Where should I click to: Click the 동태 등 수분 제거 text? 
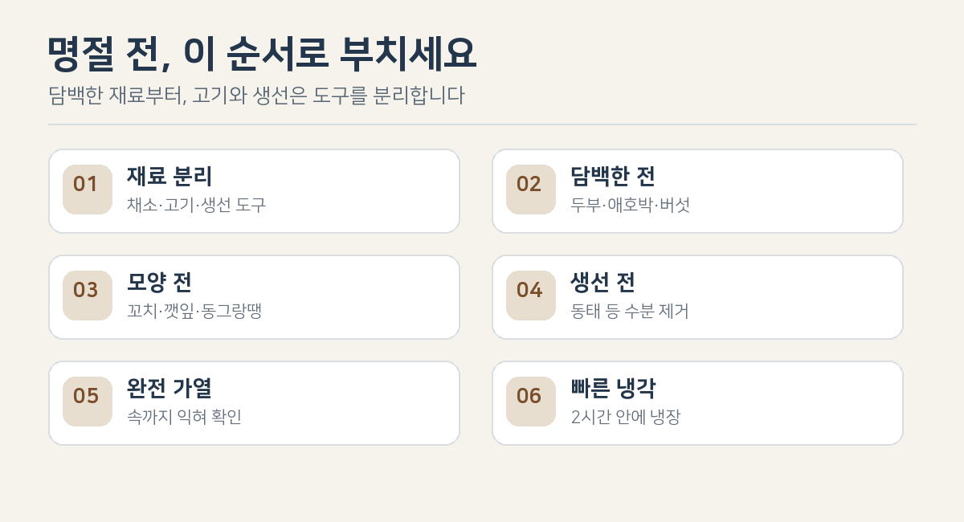[x=630, y=311]
